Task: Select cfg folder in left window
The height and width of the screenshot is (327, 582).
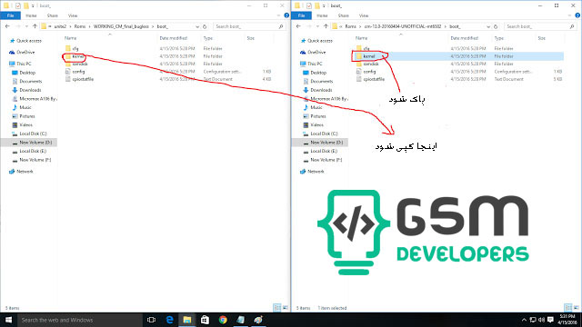Action: coord(72,48)
